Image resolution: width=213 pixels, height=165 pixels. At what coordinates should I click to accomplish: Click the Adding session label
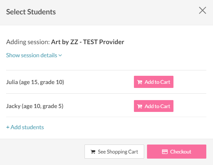pyautogui.click(x=28, y=42)
